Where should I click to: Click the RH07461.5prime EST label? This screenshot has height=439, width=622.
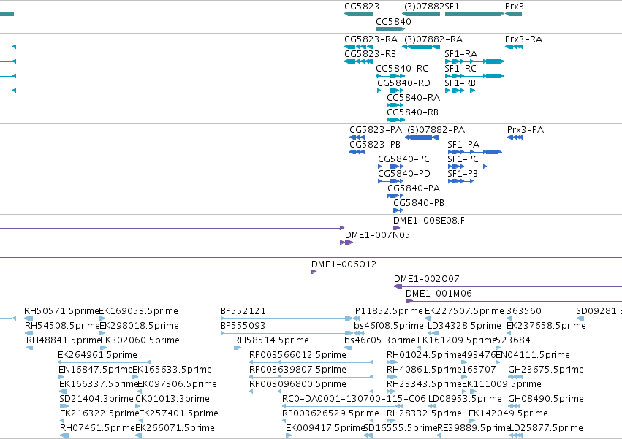(98, 428)
